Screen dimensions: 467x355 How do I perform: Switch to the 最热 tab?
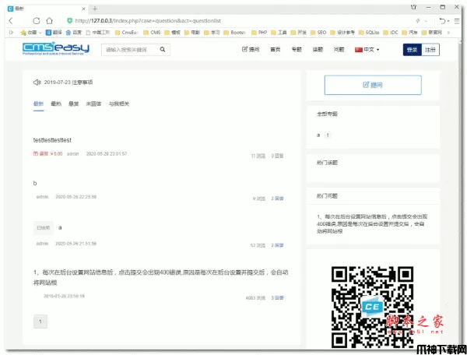pyautogui.click(x=56, y=104)
